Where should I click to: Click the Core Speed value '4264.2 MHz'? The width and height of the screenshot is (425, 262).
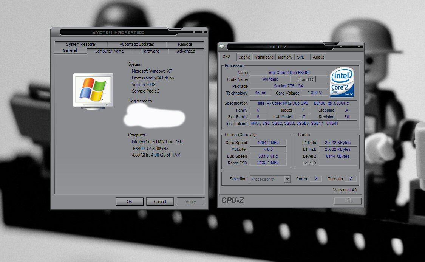tap(268, 143)
